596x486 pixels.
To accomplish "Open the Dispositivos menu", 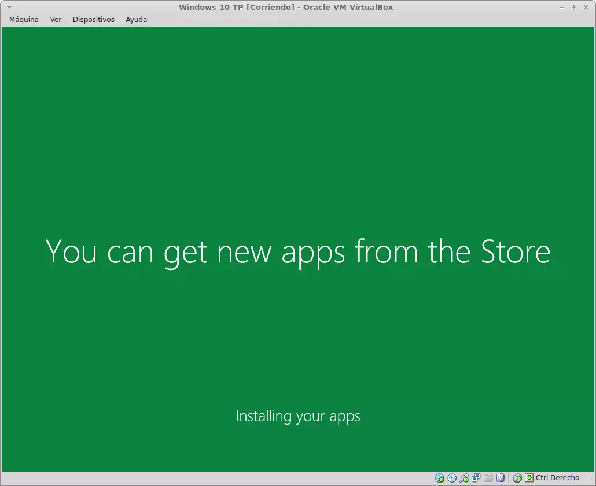I will (93, 19).
